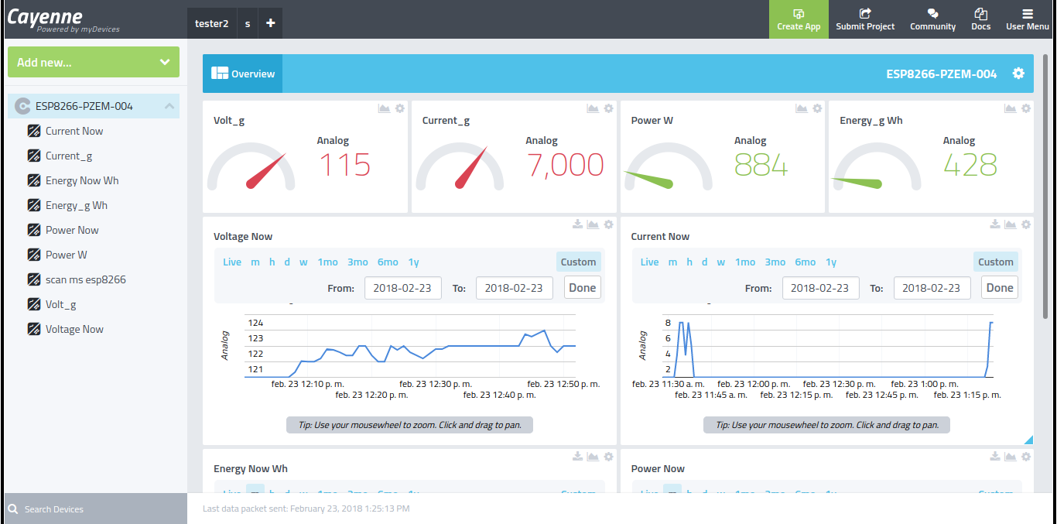Open the User Menu

click(1028, 19)
